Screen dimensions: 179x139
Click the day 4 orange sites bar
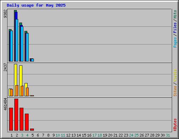click(x=27, y=92)
